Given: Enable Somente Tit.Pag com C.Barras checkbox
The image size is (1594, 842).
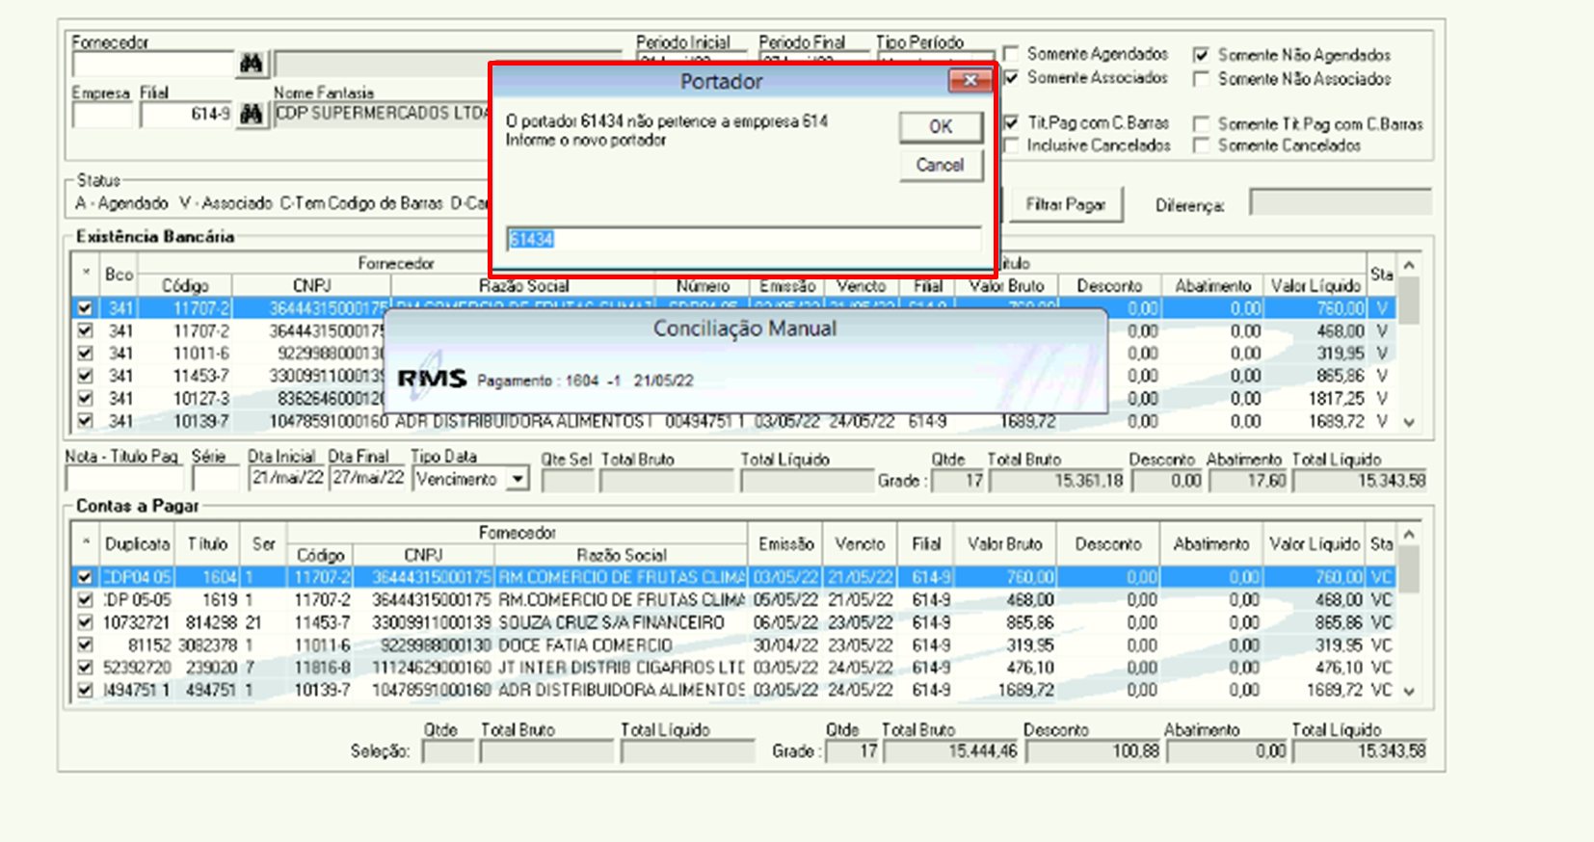Looking at the screenshot, I should coord(1201,124).
